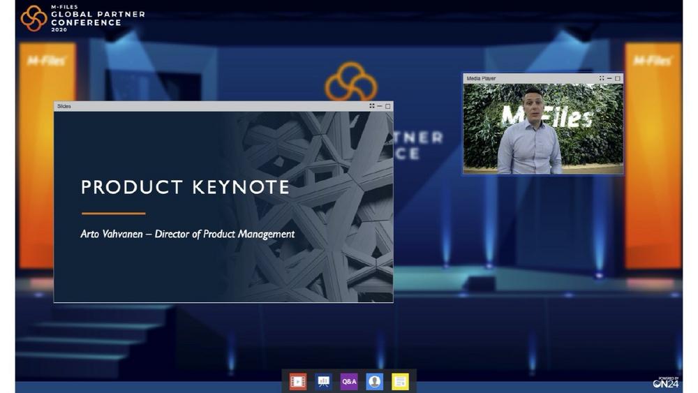
Task: Select the Arto Vahvanen presenter text
Action: tap(187, 234)
